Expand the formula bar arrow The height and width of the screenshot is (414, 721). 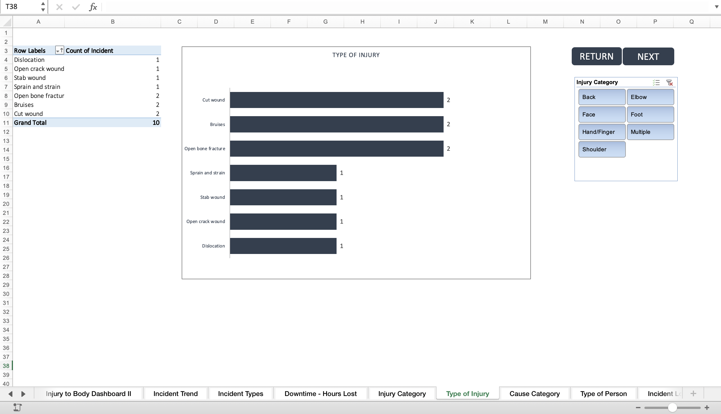(x=716, y=7)
